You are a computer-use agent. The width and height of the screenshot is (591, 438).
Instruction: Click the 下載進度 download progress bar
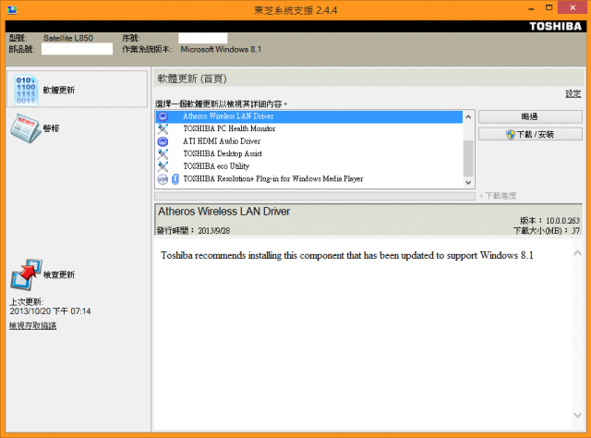(315, 196)
